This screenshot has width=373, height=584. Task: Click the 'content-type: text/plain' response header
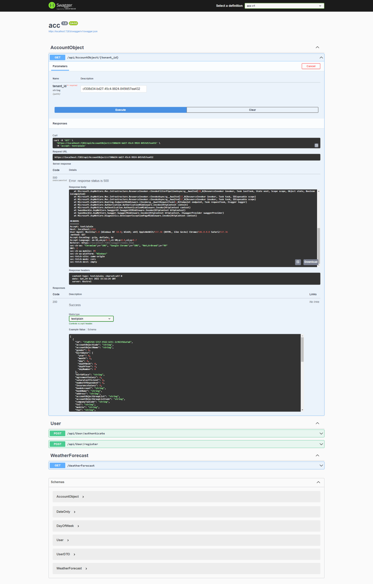pyautogui.click(x=97, y=276)
